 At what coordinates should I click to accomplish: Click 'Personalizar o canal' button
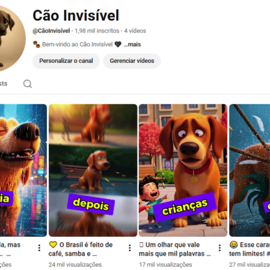click(x=66, y=61)
